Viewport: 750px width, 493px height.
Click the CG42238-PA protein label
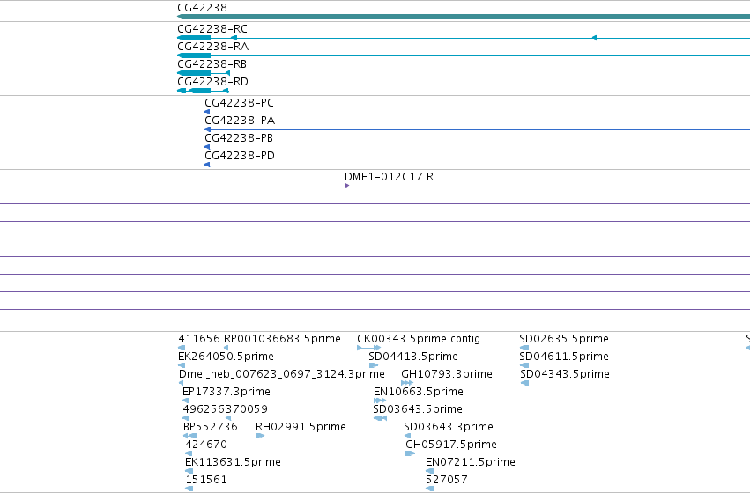pos(240,121)
